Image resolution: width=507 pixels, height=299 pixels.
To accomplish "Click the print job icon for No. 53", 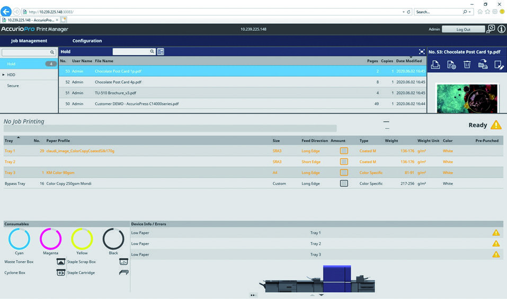I will pos(435,65).
